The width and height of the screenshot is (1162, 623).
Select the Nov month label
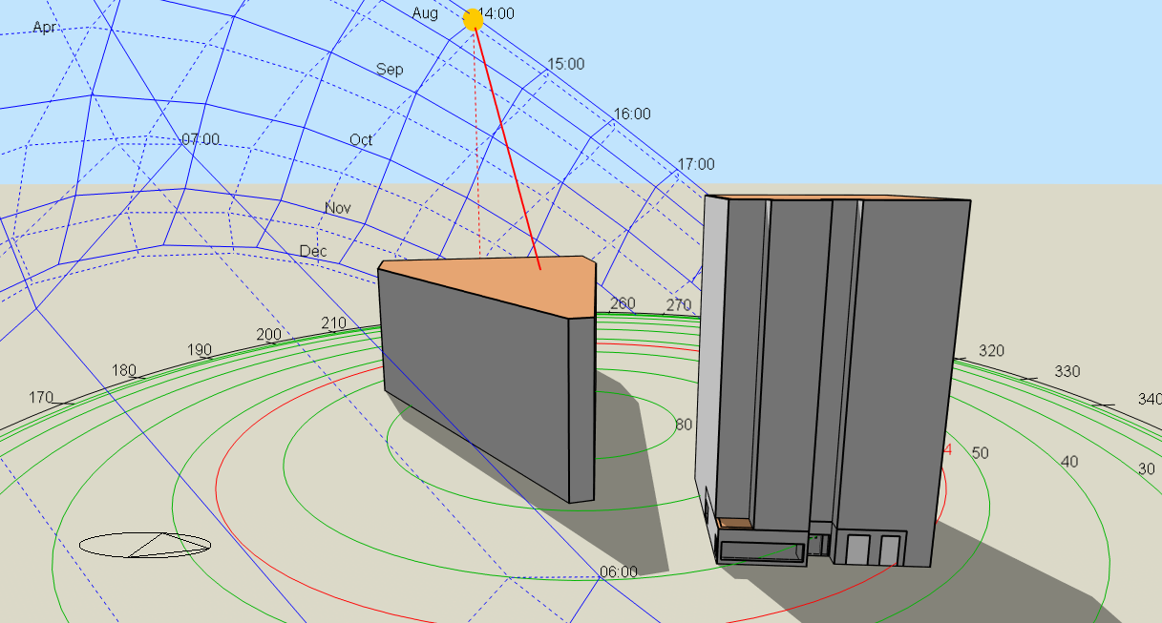pyautogui.click(x=338, y=208)
